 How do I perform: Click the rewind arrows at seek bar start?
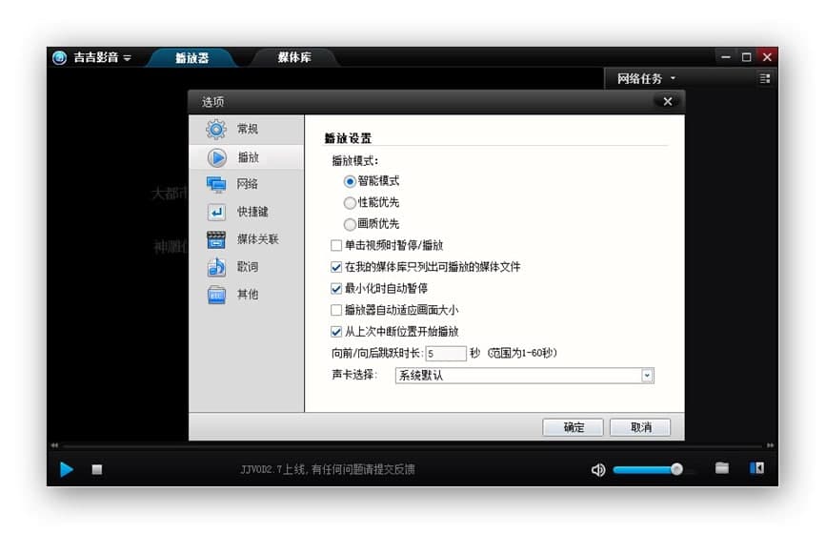pos(55,445)
